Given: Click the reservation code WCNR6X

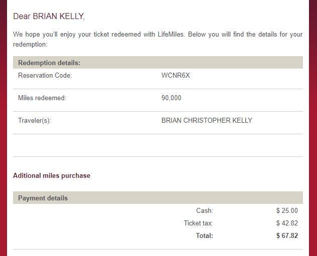Looking at the screenshot, I should coord(176,76).
